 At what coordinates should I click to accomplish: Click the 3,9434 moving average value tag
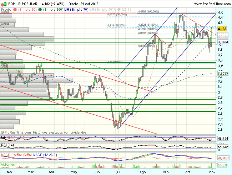[x=223, y=42]
